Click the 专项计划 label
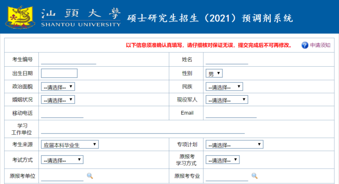 pos(187,144)
